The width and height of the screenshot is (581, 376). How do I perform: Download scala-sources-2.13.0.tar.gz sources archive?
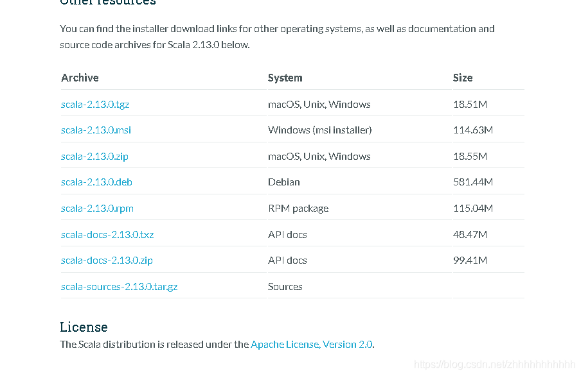point(119,287)
